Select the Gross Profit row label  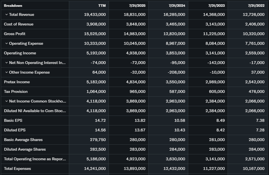15,34
